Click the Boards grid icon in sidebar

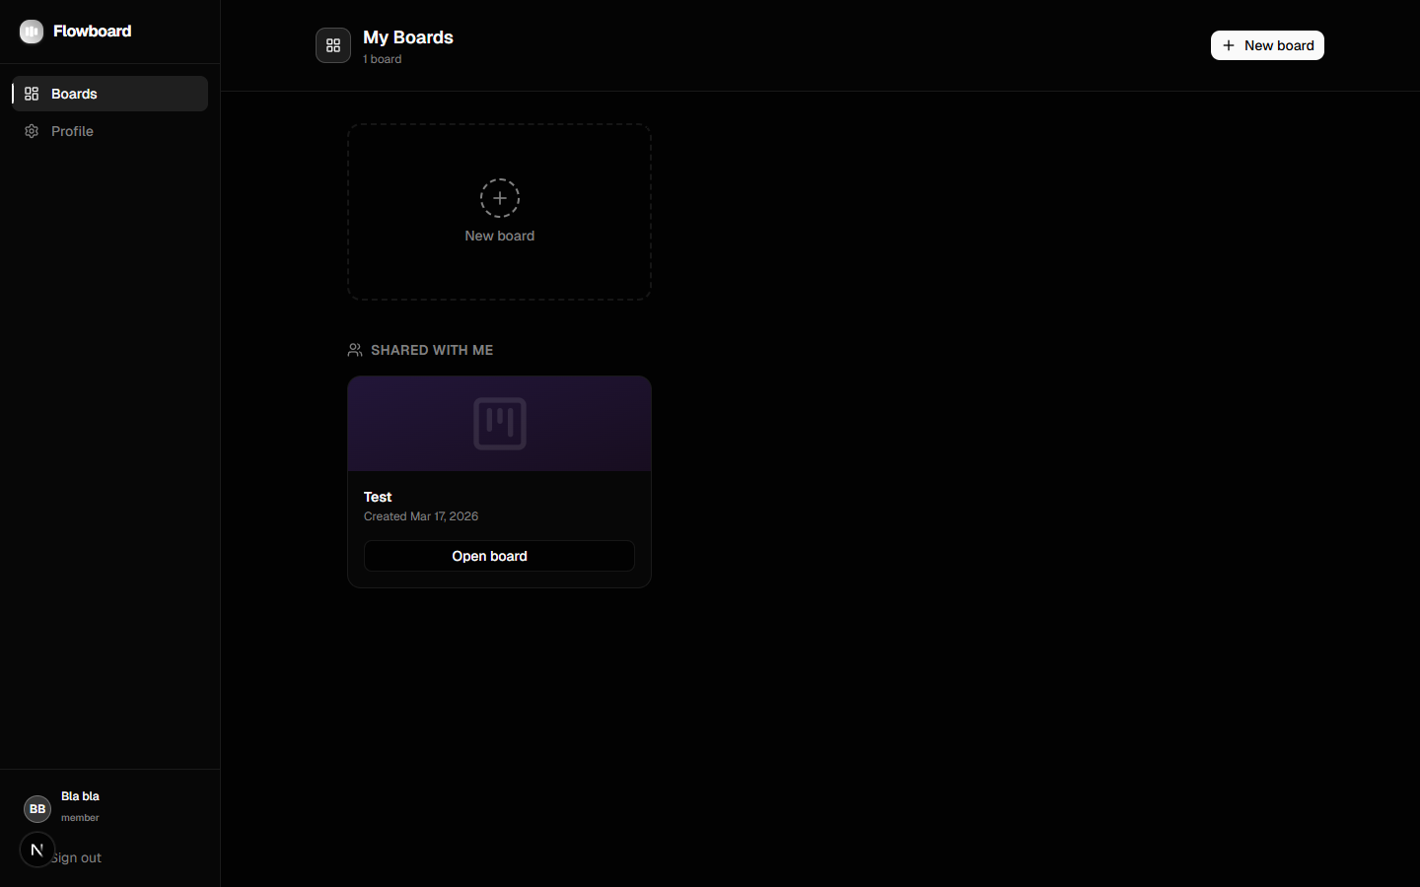tap(32, 94)
